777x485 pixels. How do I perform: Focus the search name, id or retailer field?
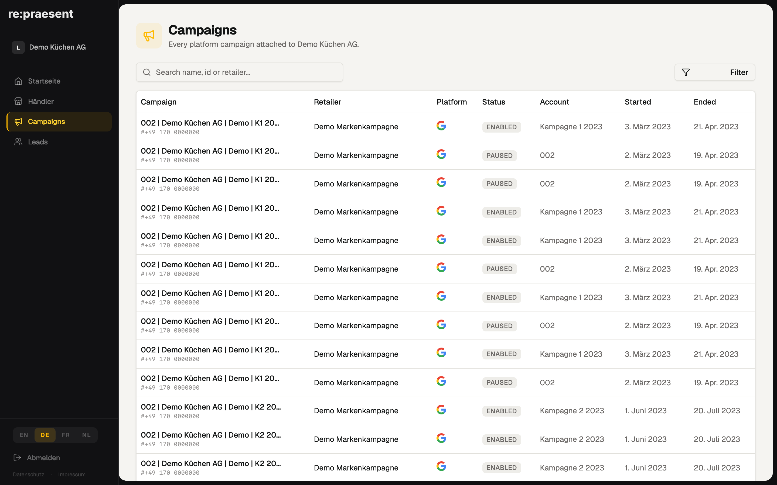click(x=240, y=72)
